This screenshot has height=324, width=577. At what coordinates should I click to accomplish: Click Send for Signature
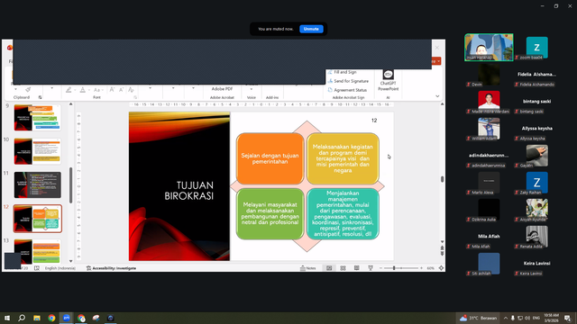point(348,81)
